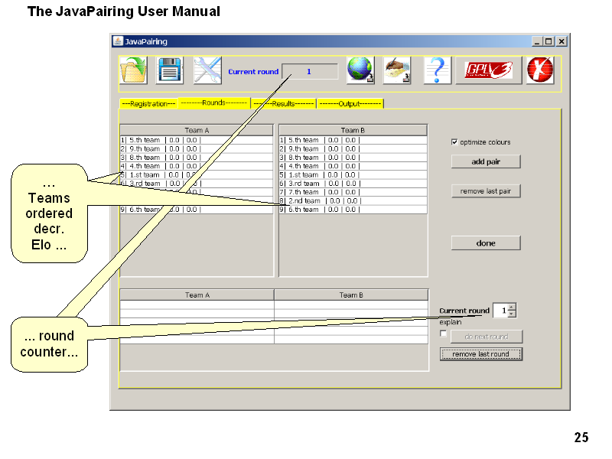
Task: Switch to the Results tab
Action: pos(284,103)
